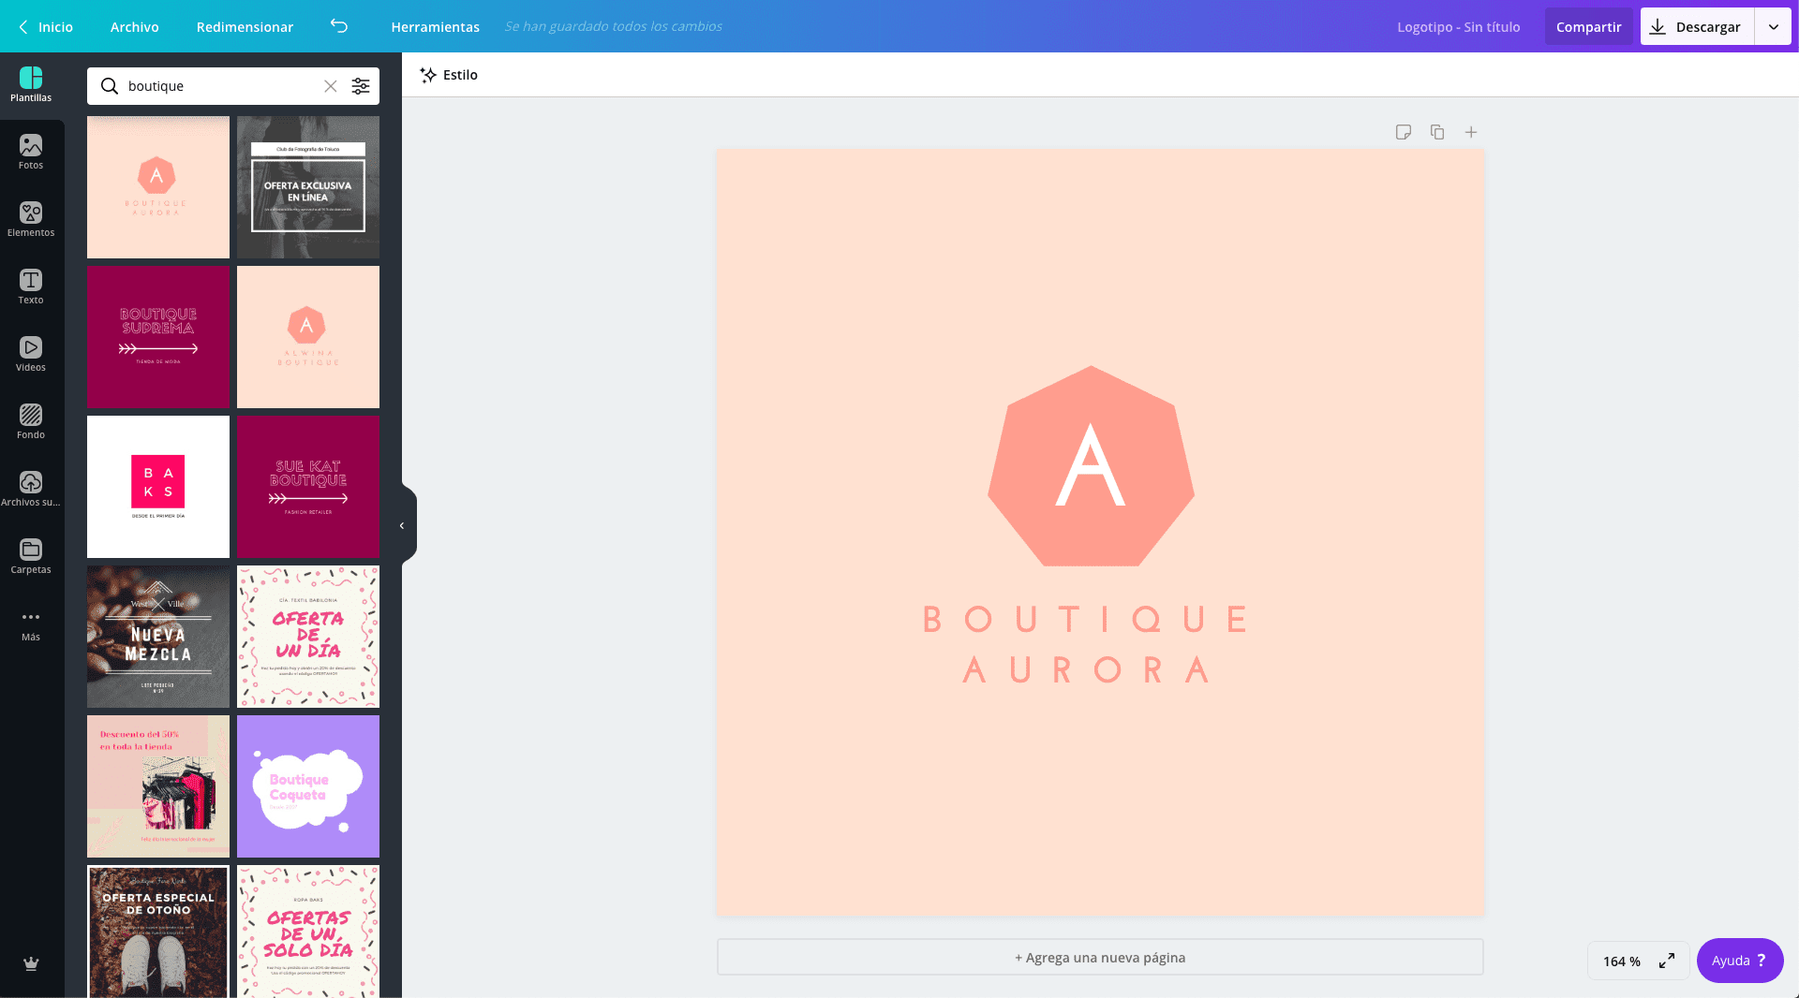
Task: Select the Sue Kat Boutique template
Action: tap(308, 487)
